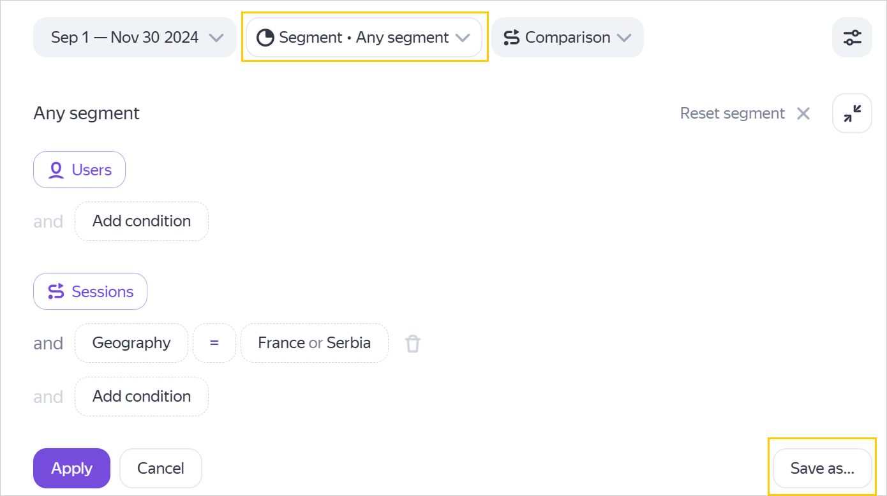The height and width of the screenshot is (496, 887).
Task: Select the Sessions group tag
Action: click(90, 292)
